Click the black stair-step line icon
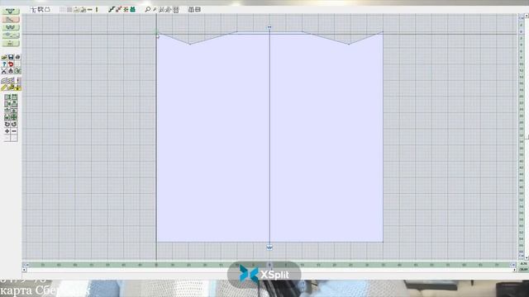Screen dimensions: 529x297 [x=112, y=9]
